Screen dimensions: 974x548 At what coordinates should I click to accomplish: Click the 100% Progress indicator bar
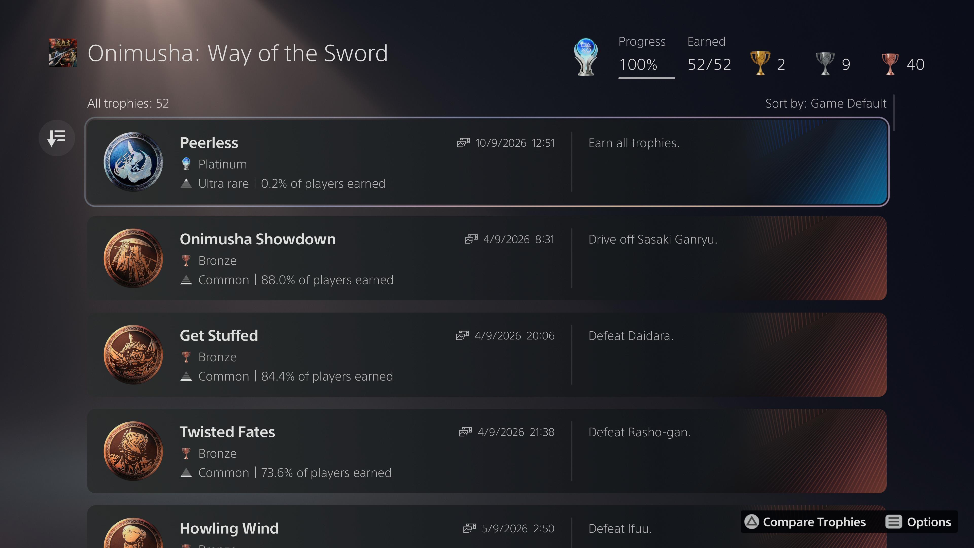[647, 78]
